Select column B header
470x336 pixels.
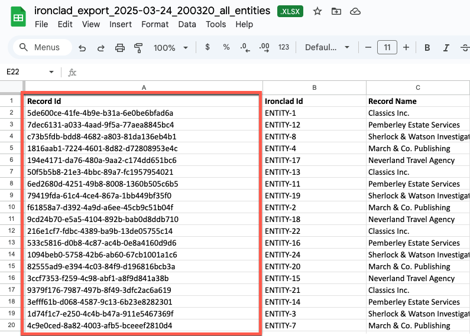(x=315, y=87)
